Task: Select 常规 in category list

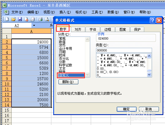Action: pos(62,39)
